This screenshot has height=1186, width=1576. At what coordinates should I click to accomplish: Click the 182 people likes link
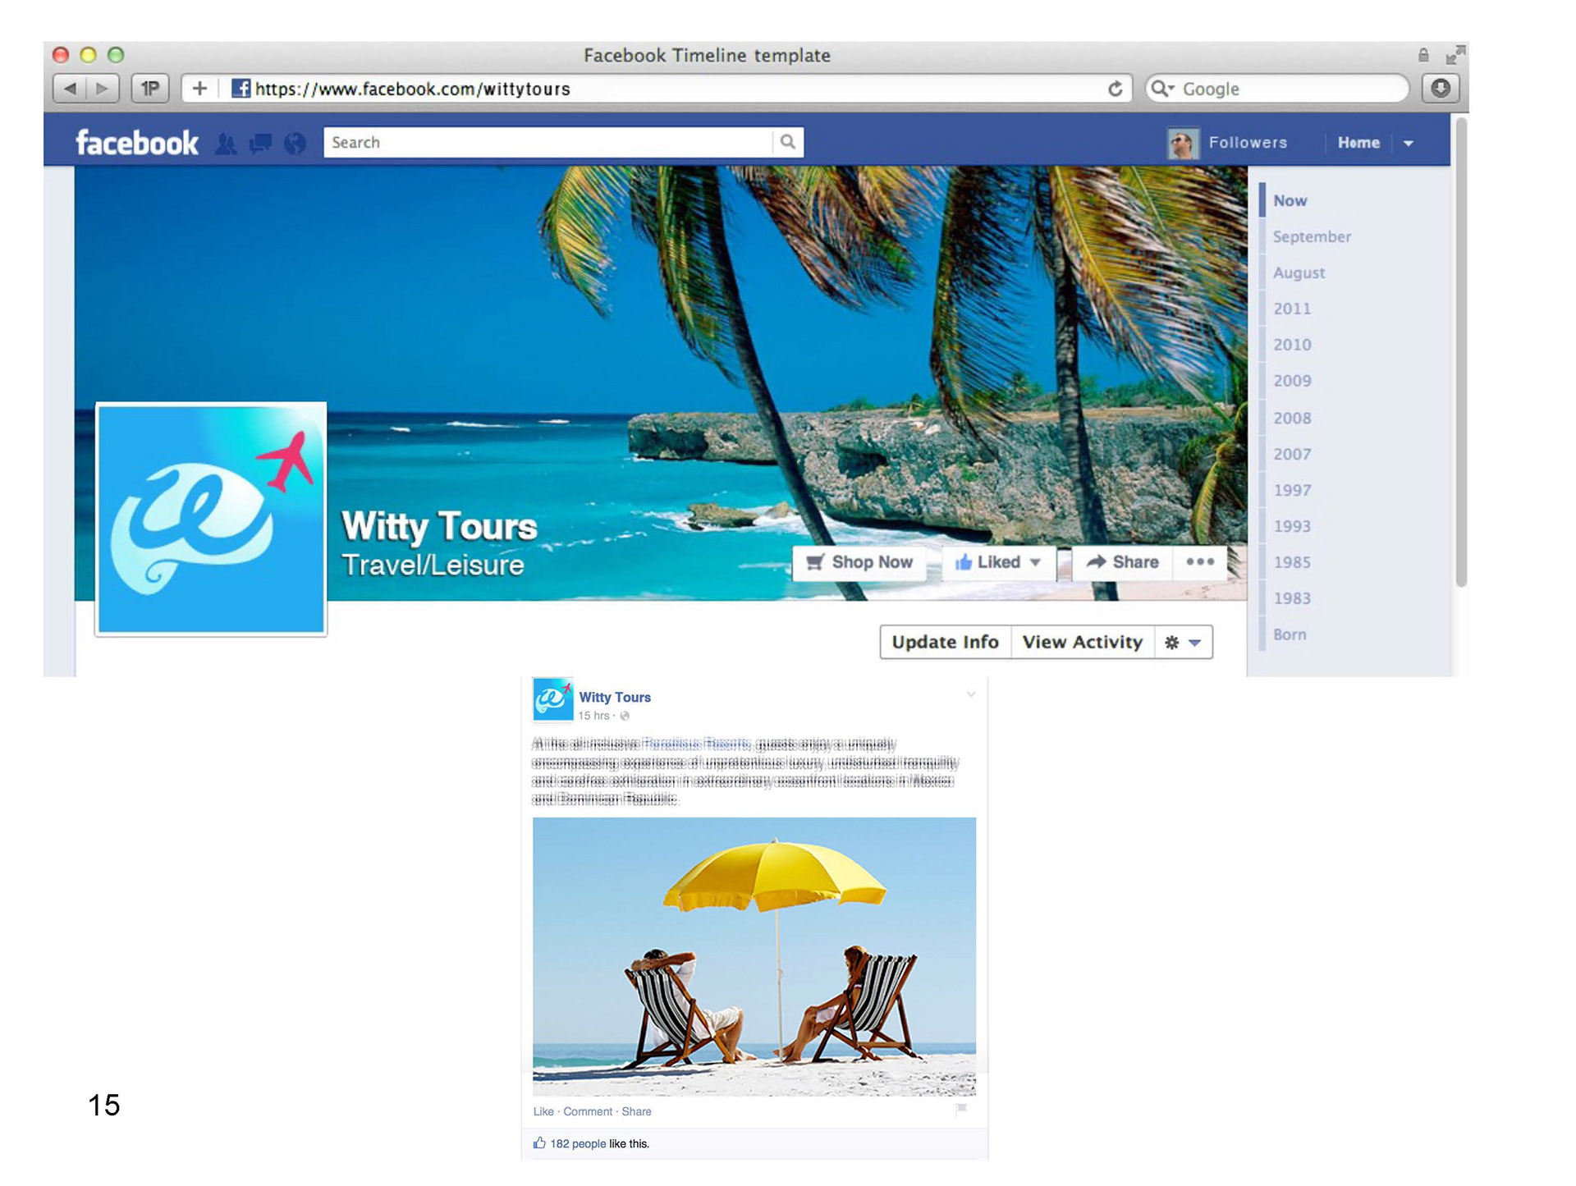coord(578,1144)
